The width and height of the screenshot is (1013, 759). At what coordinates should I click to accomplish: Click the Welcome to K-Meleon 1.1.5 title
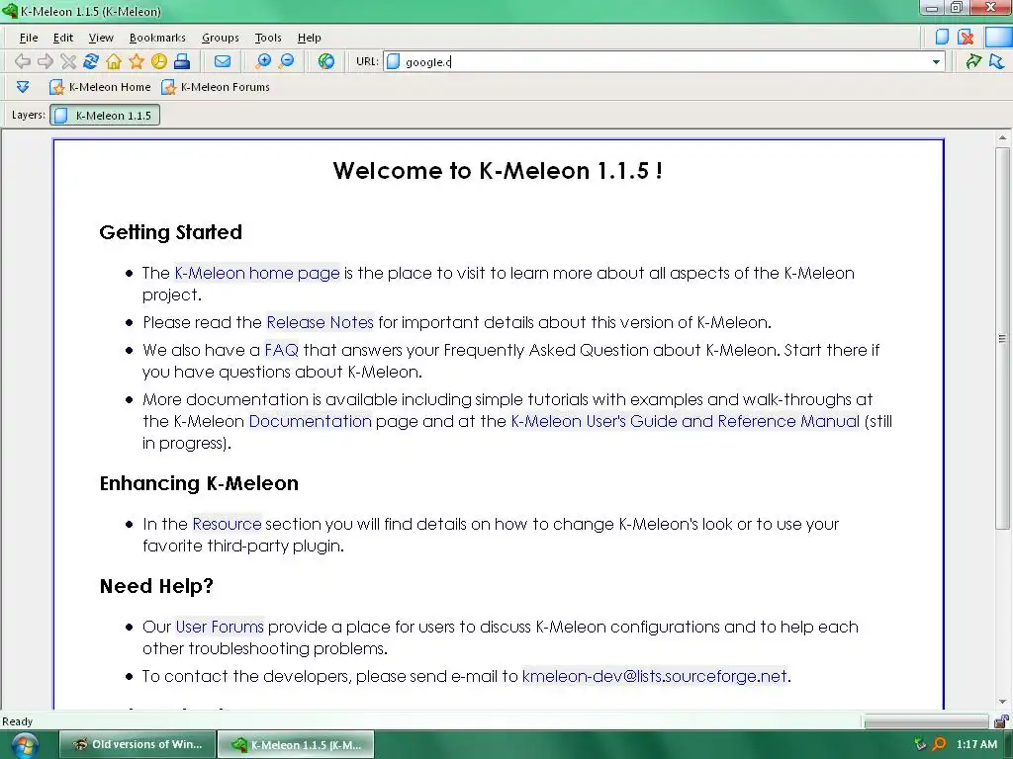498,170
